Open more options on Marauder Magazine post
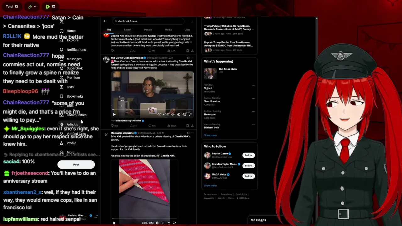402x226 pixels. click(192, 133)
